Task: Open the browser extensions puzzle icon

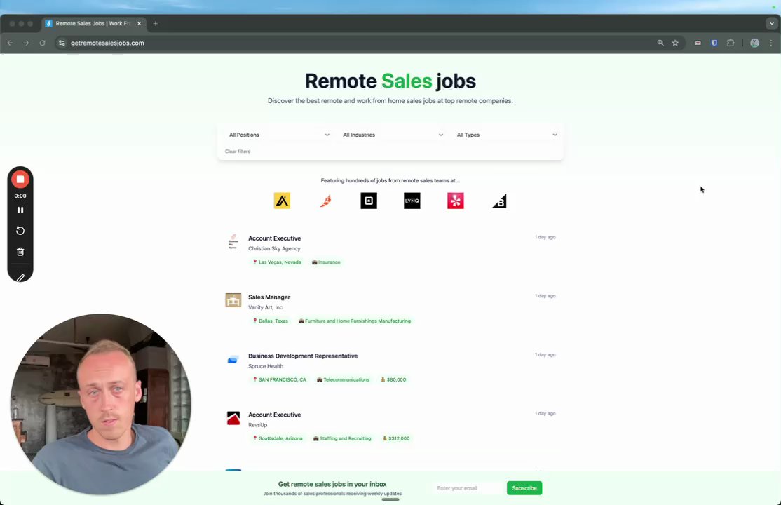Action: tap(731, 43)
